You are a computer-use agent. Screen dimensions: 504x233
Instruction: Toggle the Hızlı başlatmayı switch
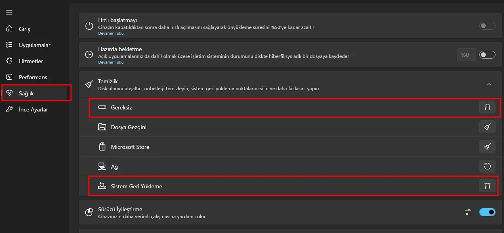point(487,26)
